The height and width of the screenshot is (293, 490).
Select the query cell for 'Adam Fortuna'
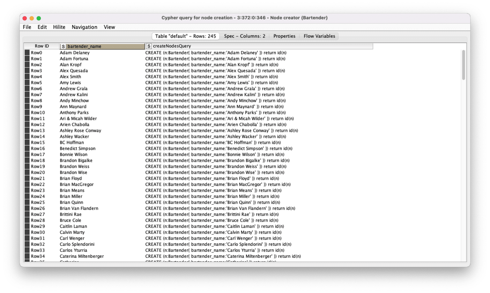[259, 59]
